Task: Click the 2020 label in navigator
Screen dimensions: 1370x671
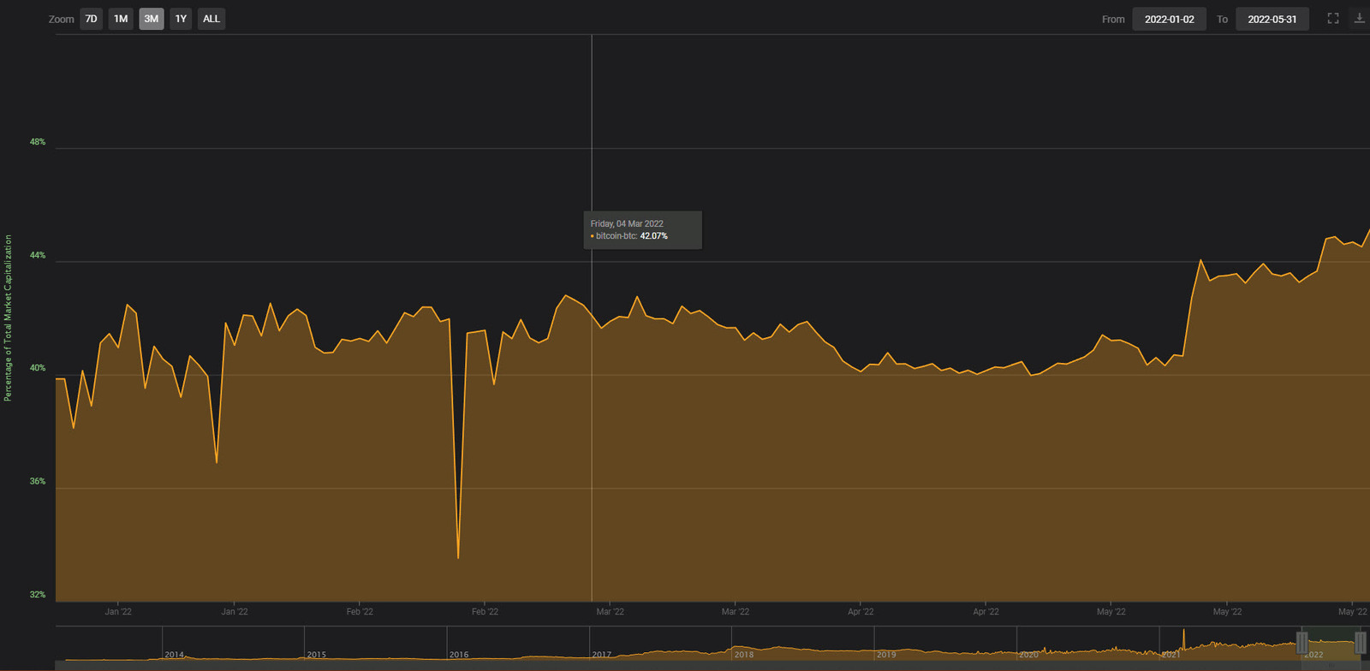Action: 1028,655
